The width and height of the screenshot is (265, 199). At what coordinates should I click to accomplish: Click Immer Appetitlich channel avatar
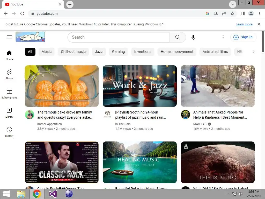point(30,115)
